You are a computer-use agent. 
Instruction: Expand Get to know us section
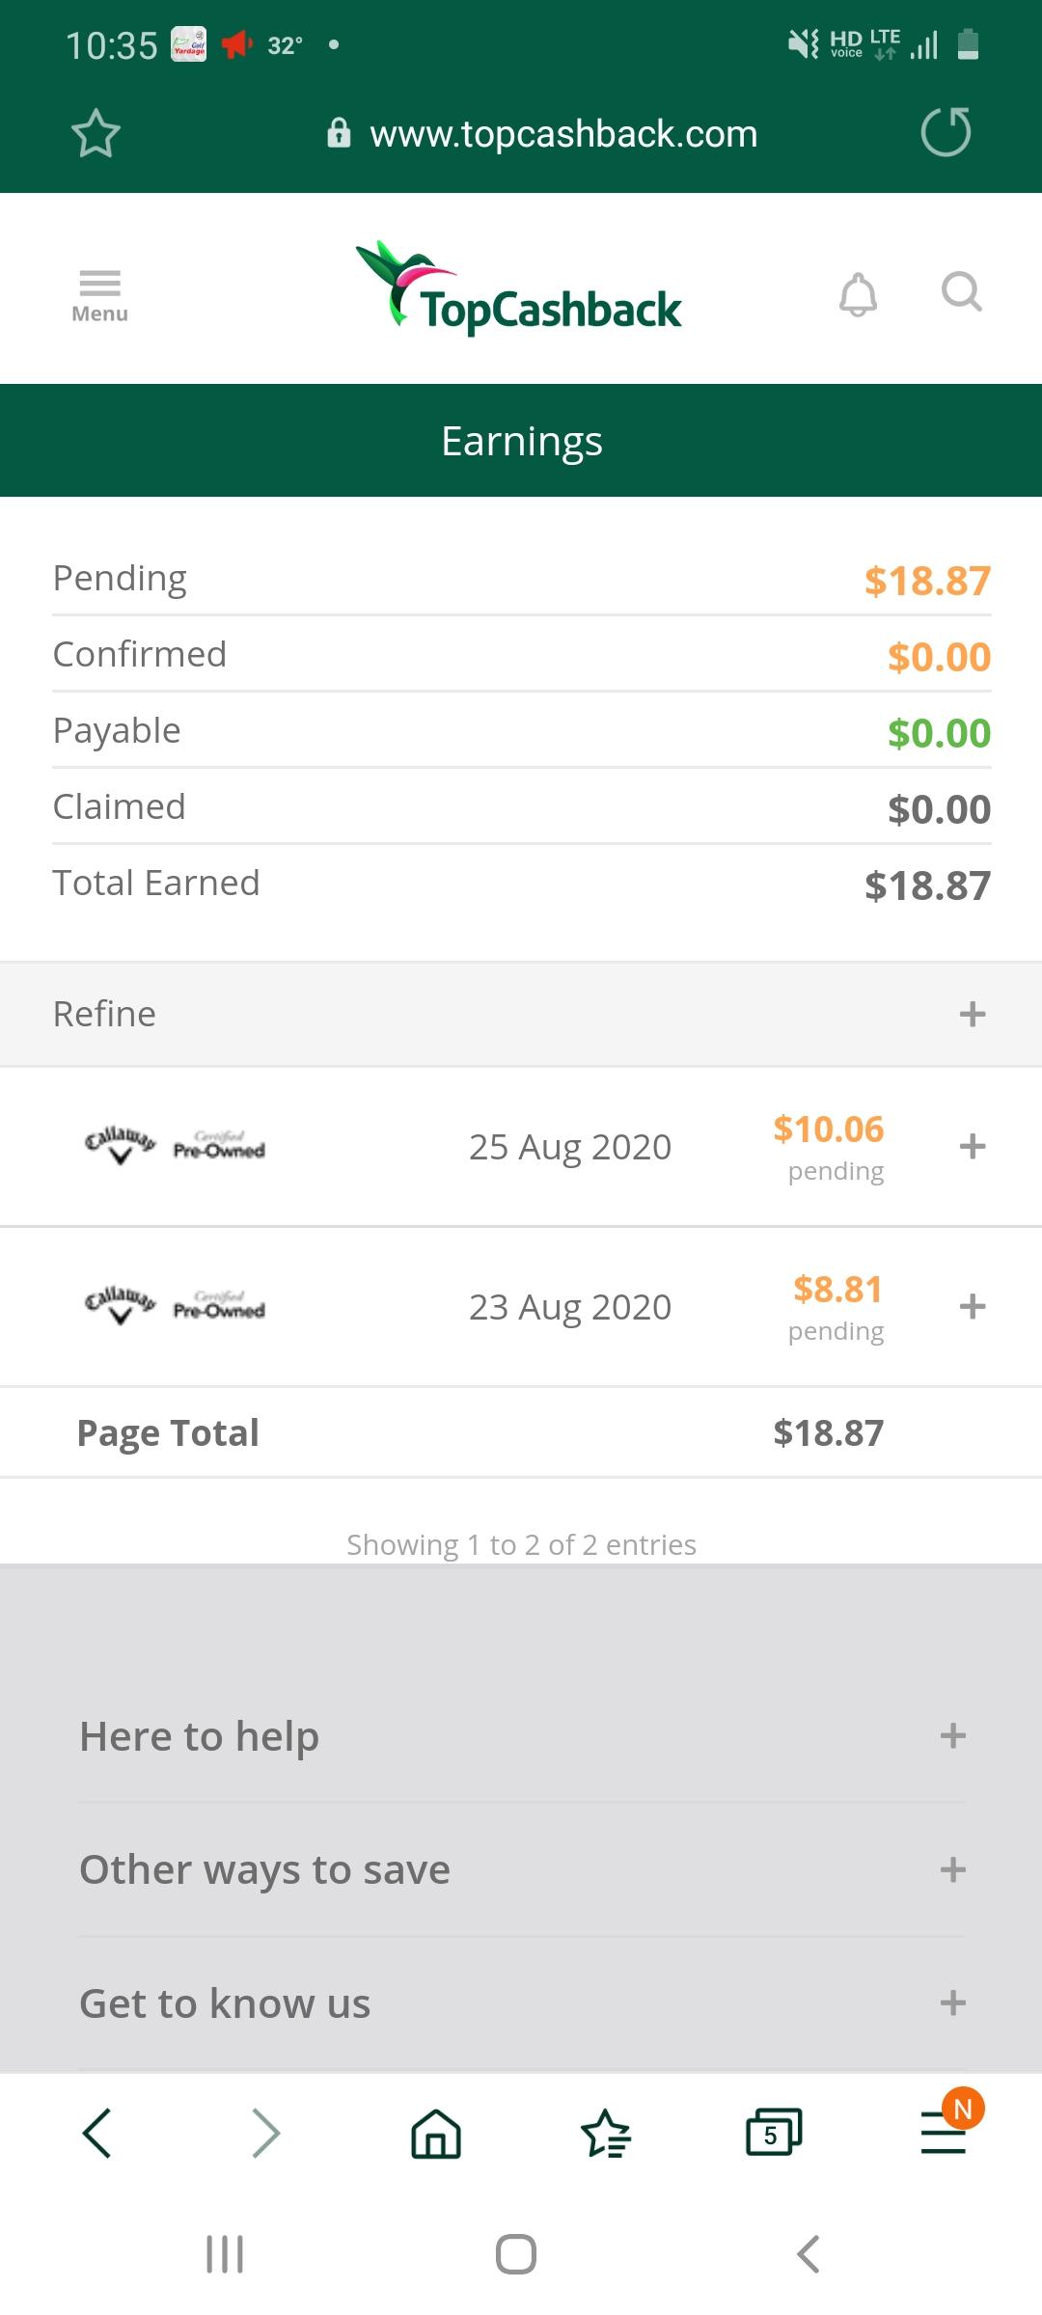(x=952, y=2003)
